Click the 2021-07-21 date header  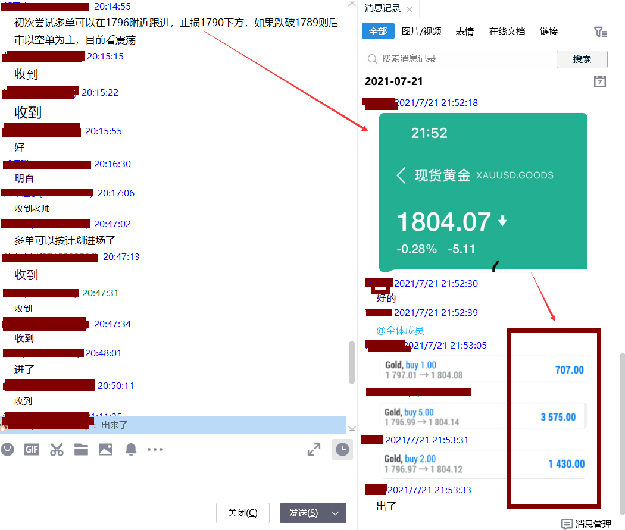click(394, 81)
